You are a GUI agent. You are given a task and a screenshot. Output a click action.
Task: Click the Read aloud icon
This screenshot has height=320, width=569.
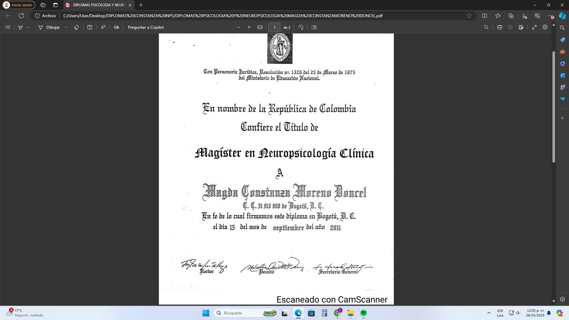click(103, 27)
